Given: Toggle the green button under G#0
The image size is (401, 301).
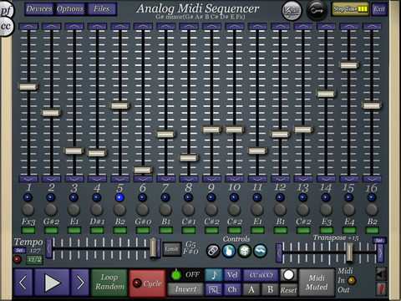Looking at the screenshot, I should point(143,230).
